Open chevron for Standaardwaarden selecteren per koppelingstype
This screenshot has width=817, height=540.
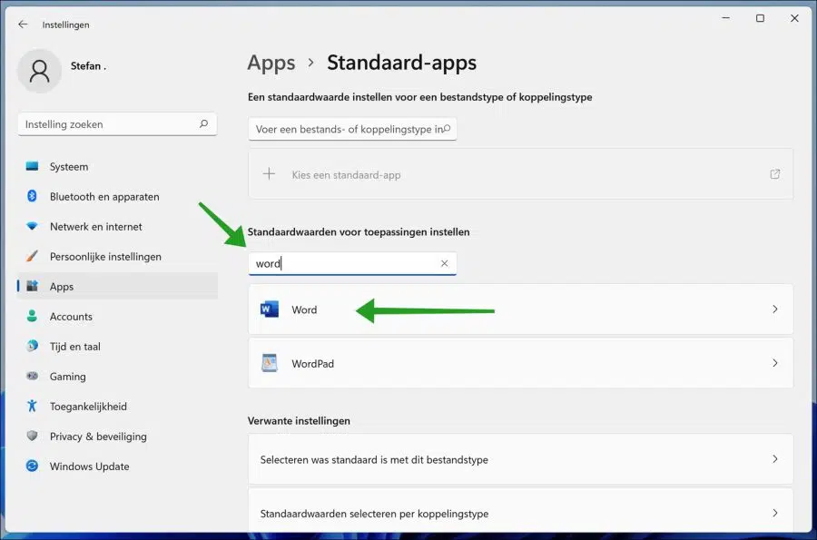[x=775, y=513]
